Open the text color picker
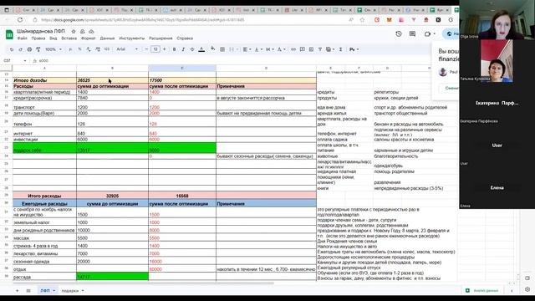The image size is (535, 301). coord(201,49)
